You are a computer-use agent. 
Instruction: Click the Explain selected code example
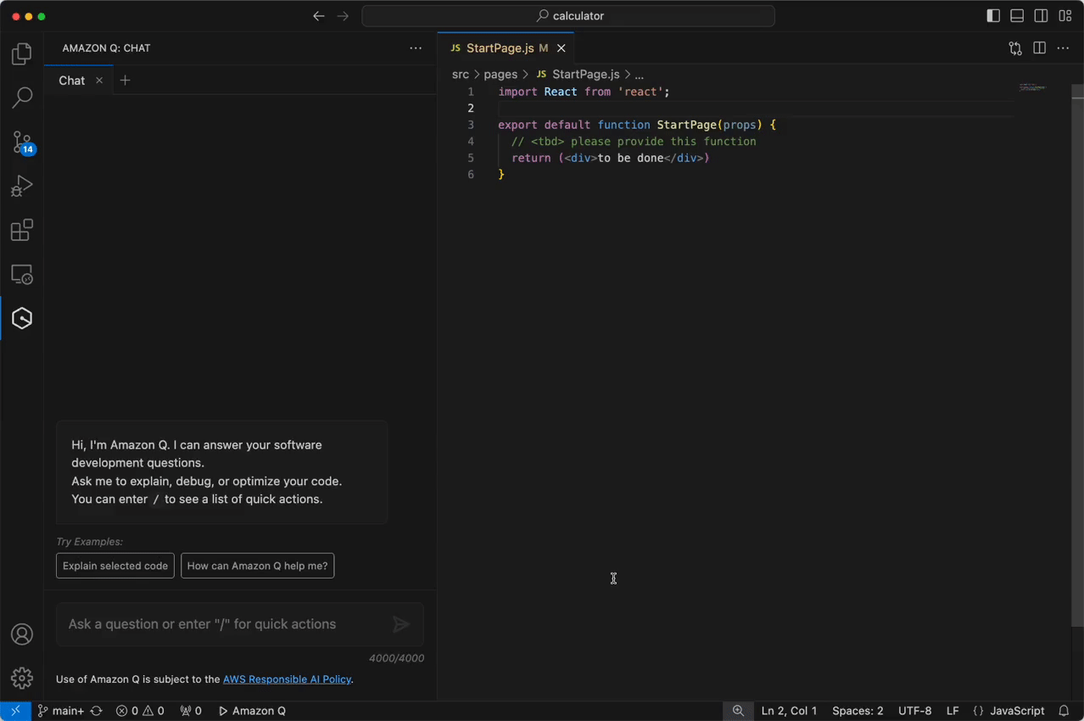pos(115,566)
